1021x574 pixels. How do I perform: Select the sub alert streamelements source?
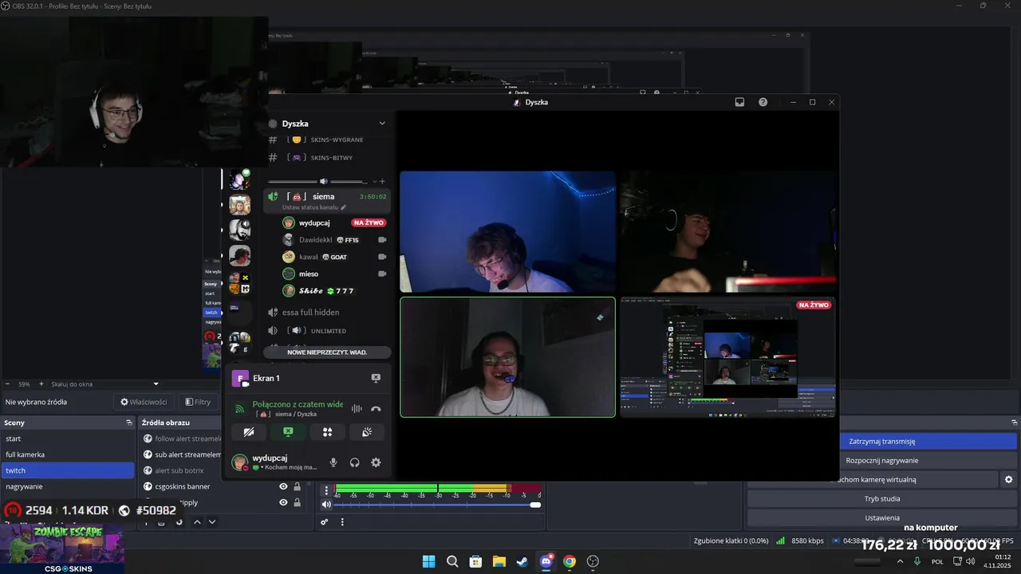[181, 454]
